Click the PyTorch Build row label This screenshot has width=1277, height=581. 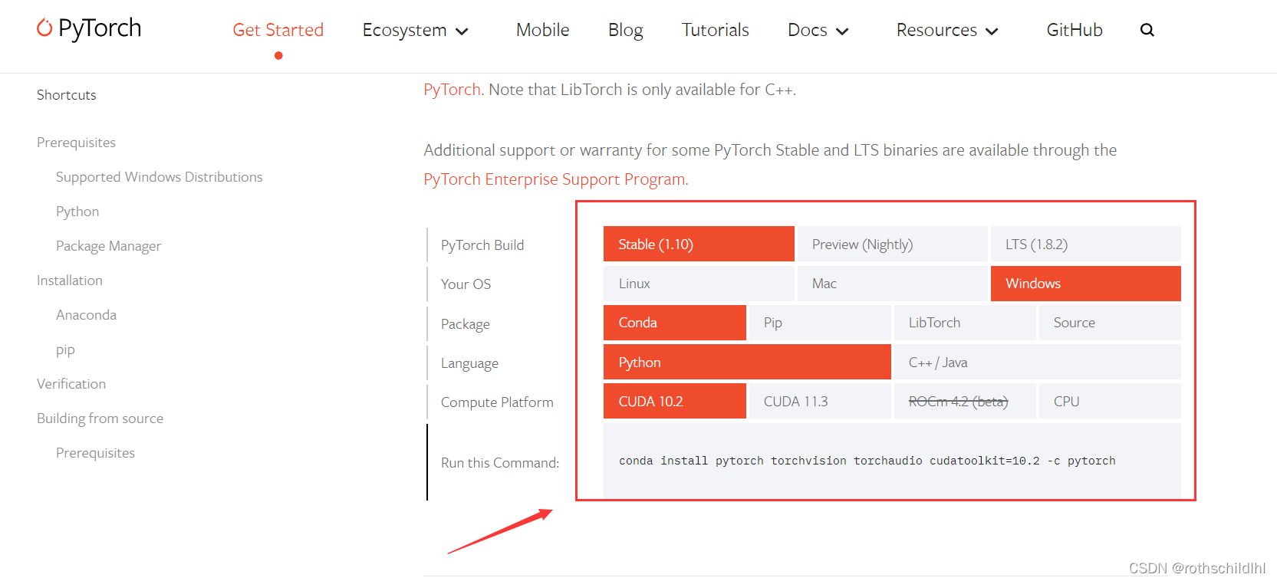[x=482, y=245]
